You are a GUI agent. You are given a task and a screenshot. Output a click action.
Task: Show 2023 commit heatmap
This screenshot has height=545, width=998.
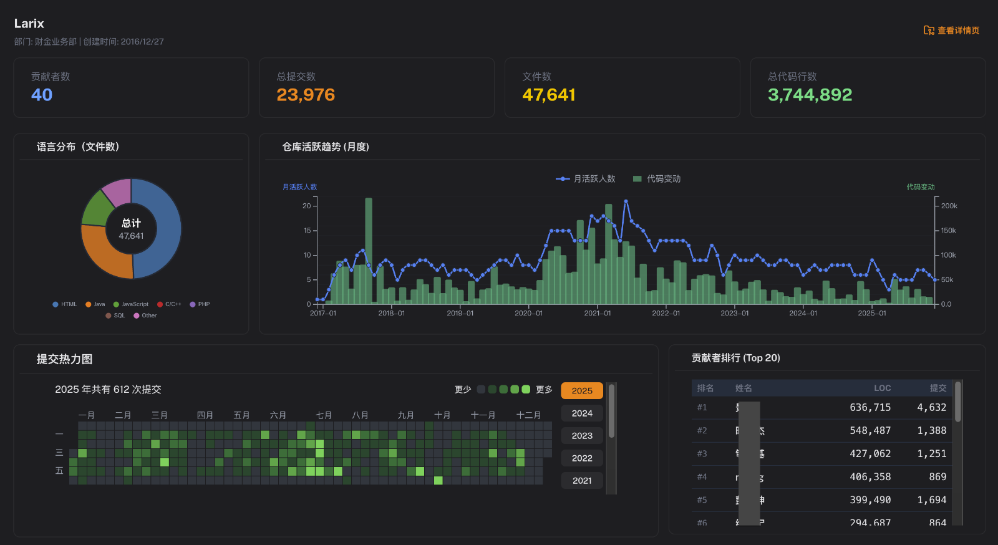(581, 436)
